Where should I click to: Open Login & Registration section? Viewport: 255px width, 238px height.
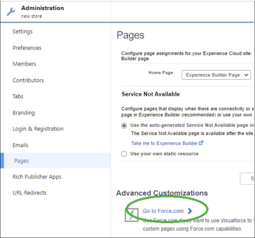38,129
